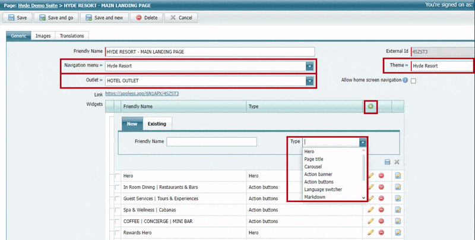The height and width of the screenshot is (240, 475).
Task: Edit Spa & Wellness row with pencil icon
Action: (370, 210)
